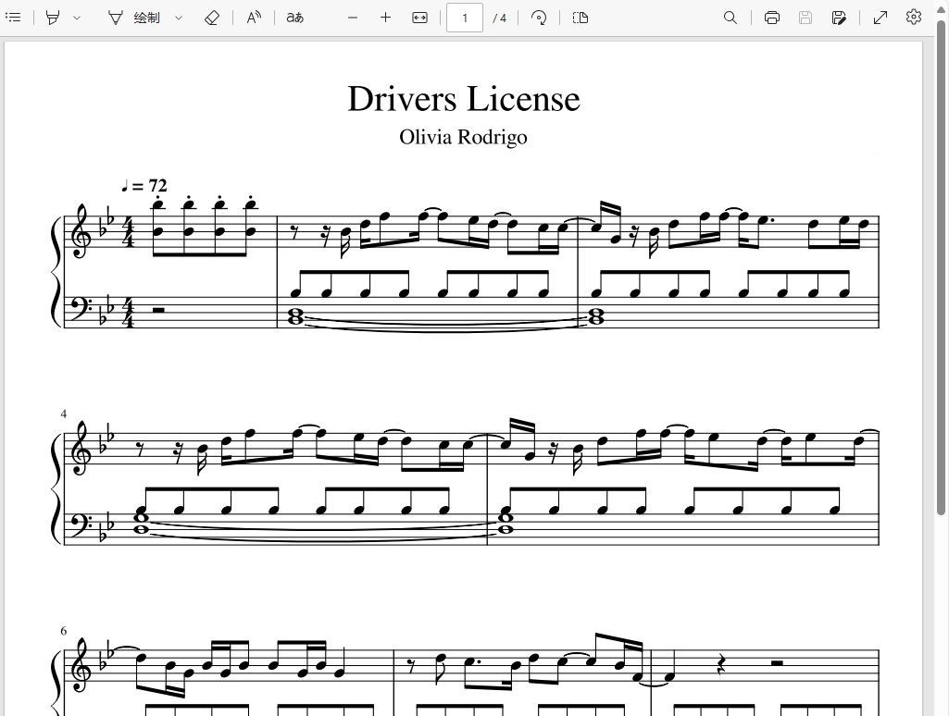Click the vertical scrollbar thumb
949x716 pixels.
point(942,268)
